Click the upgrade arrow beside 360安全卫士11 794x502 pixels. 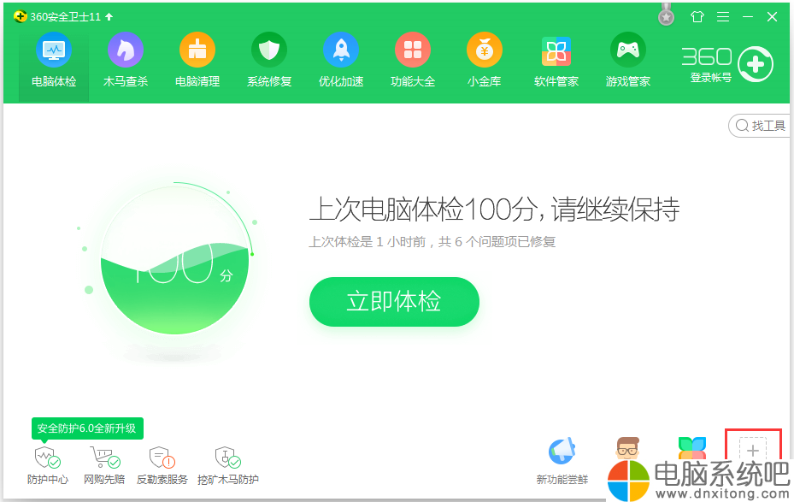tap(109, 17)
